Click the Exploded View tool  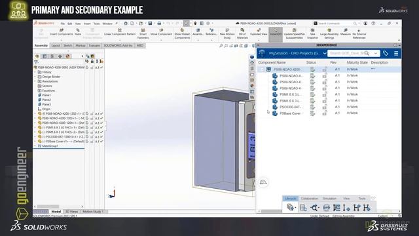[259, 32]
